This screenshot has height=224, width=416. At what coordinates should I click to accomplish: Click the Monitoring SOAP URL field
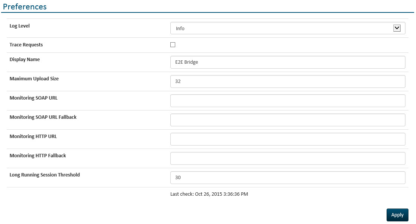click(x=288, y=100)
